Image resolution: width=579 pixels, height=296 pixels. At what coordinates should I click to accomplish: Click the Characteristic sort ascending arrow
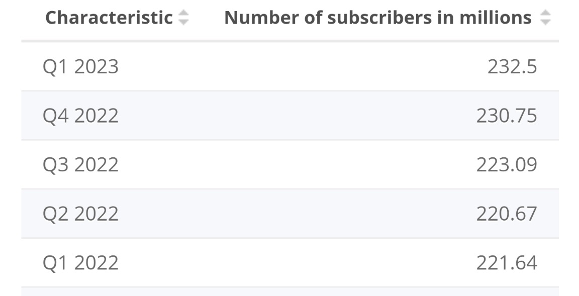click(183, 13)
